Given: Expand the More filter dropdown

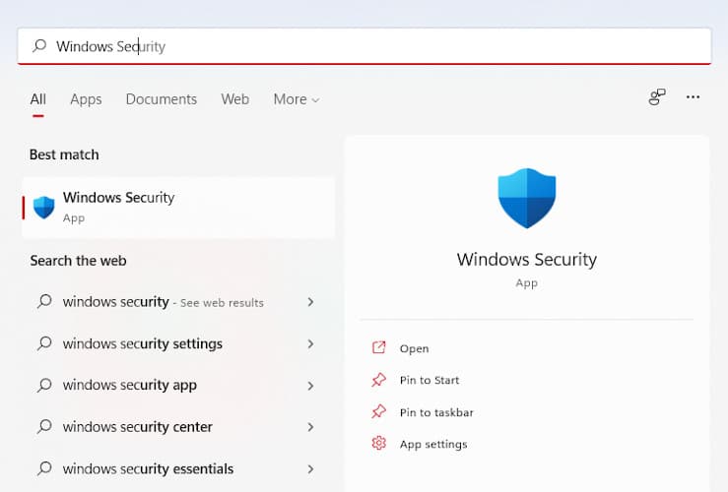Looking at the screenshot, I should click(297, 99).
